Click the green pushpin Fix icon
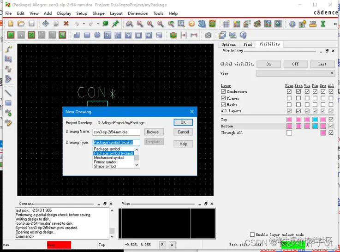Viewport: 340px width, 252px height. (115, 24)
